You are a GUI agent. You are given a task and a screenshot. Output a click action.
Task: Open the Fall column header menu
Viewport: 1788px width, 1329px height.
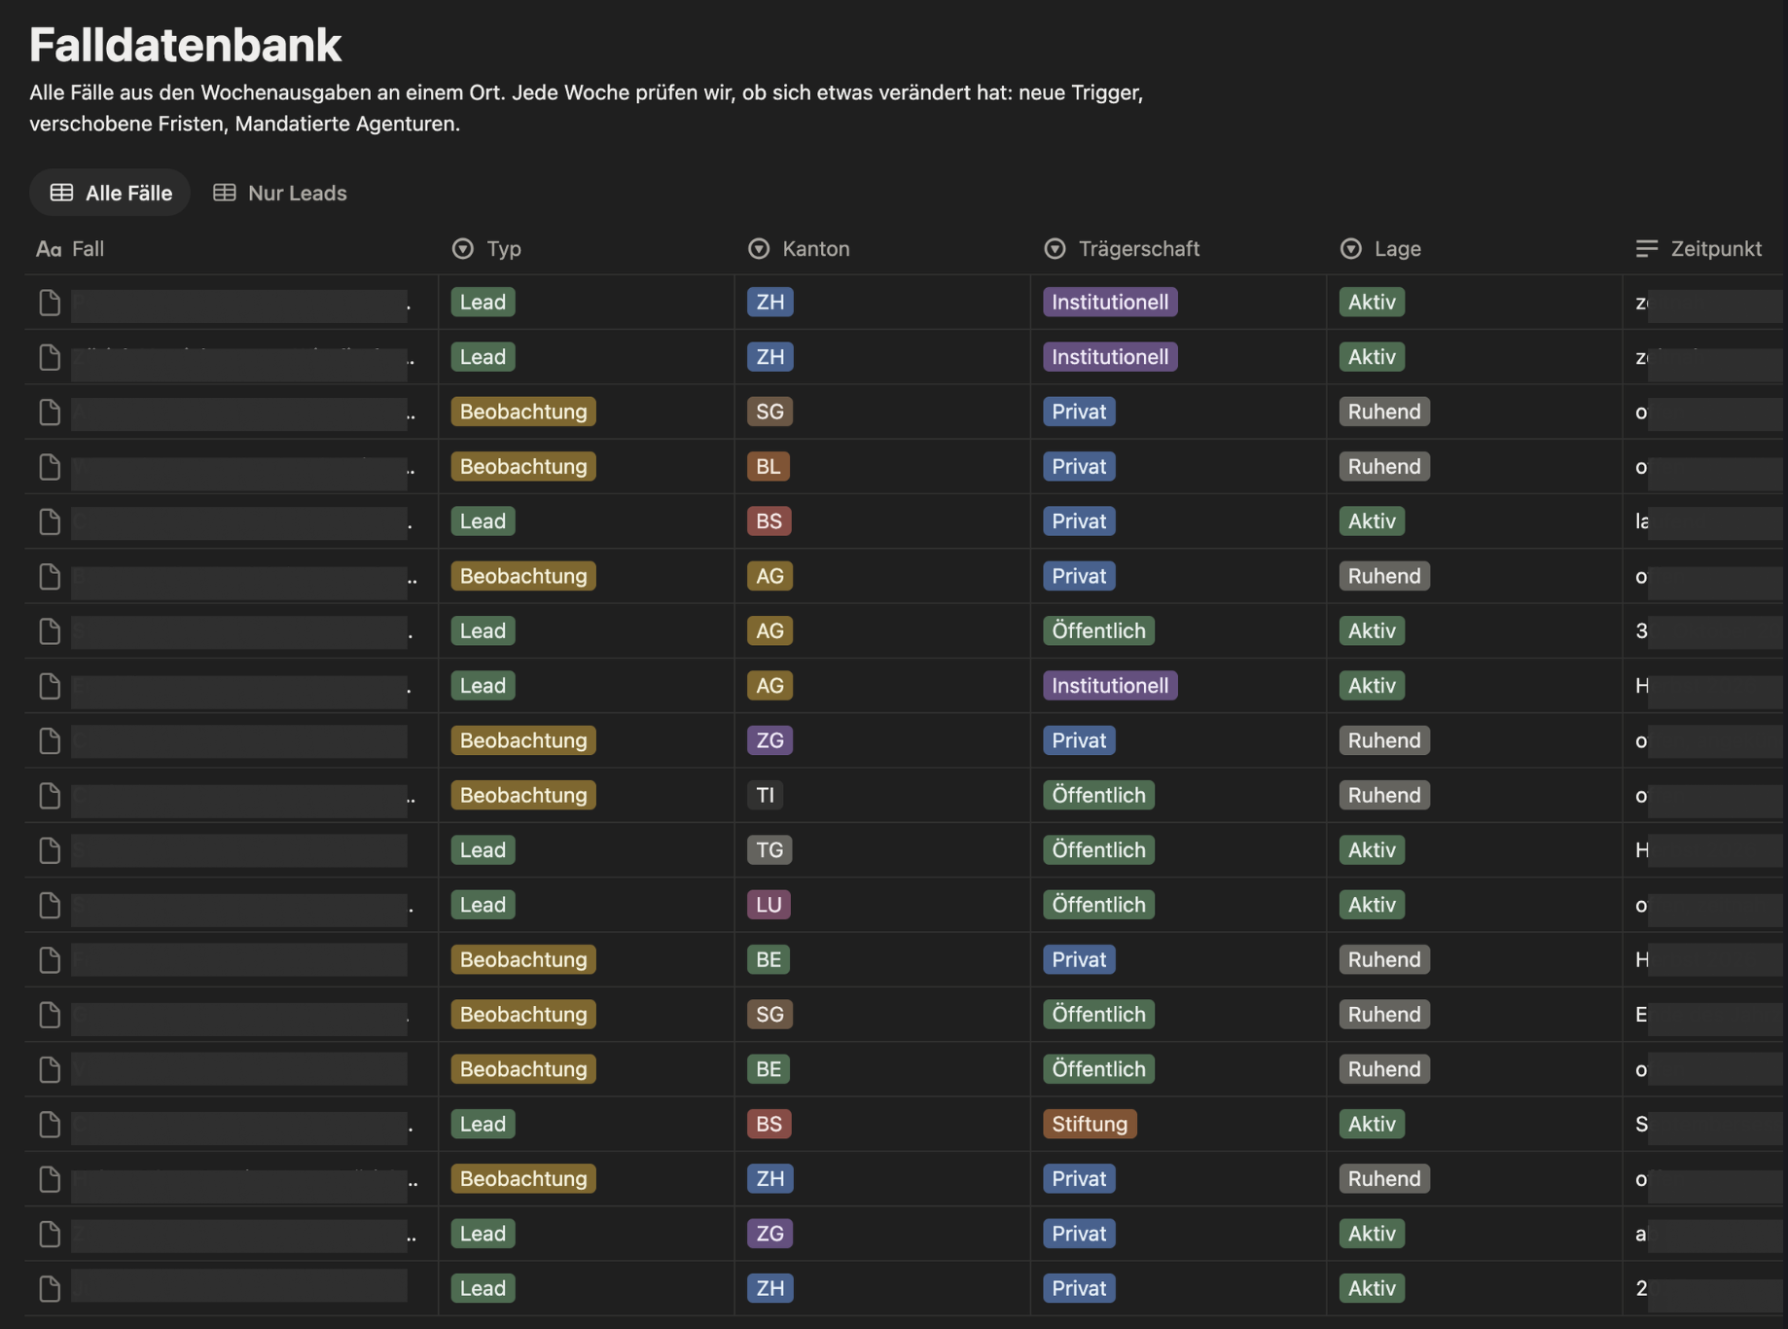pyautogui.click(x=70, y=249)
